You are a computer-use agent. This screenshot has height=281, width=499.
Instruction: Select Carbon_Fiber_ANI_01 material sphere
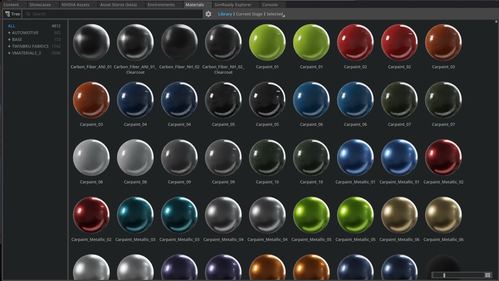click(x=91, y=42)
